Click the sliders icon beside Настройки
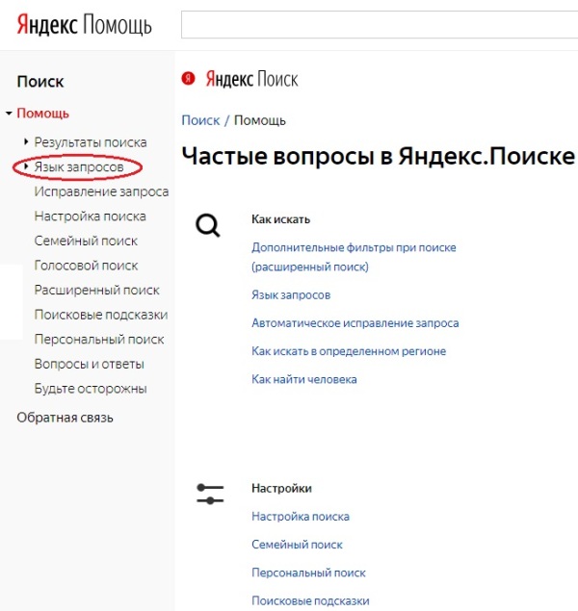This screenshot has height=611, width=578. [x=209, y=495]
